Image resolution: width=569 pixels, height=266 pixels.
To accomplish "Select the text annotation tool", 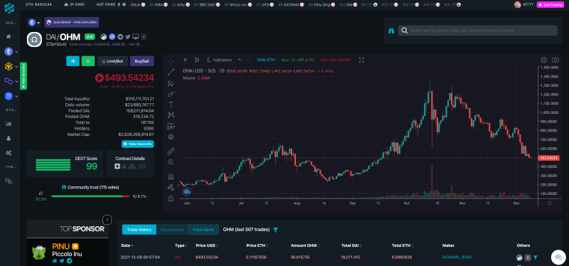I will (171, 105).
